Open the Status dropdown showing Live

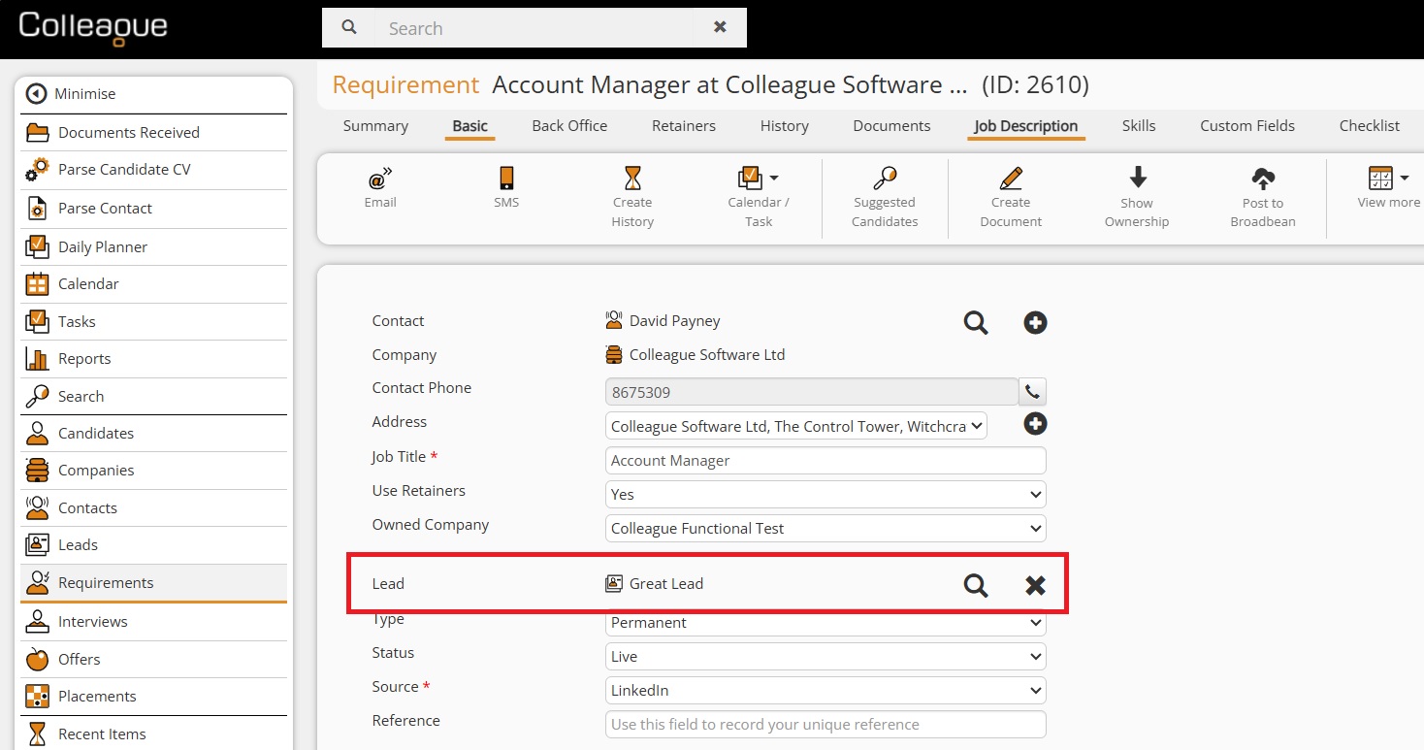pos(825,657)
